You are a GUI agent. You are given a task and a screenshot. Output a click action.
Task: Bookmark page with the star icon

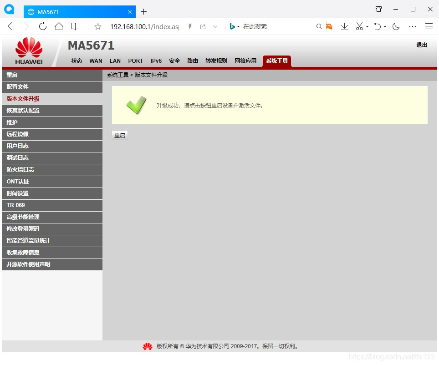[x=98, y=27]
